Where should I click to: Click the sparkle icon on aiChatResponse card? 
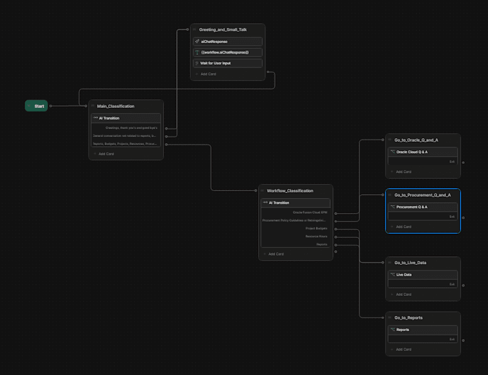(197, 41)
